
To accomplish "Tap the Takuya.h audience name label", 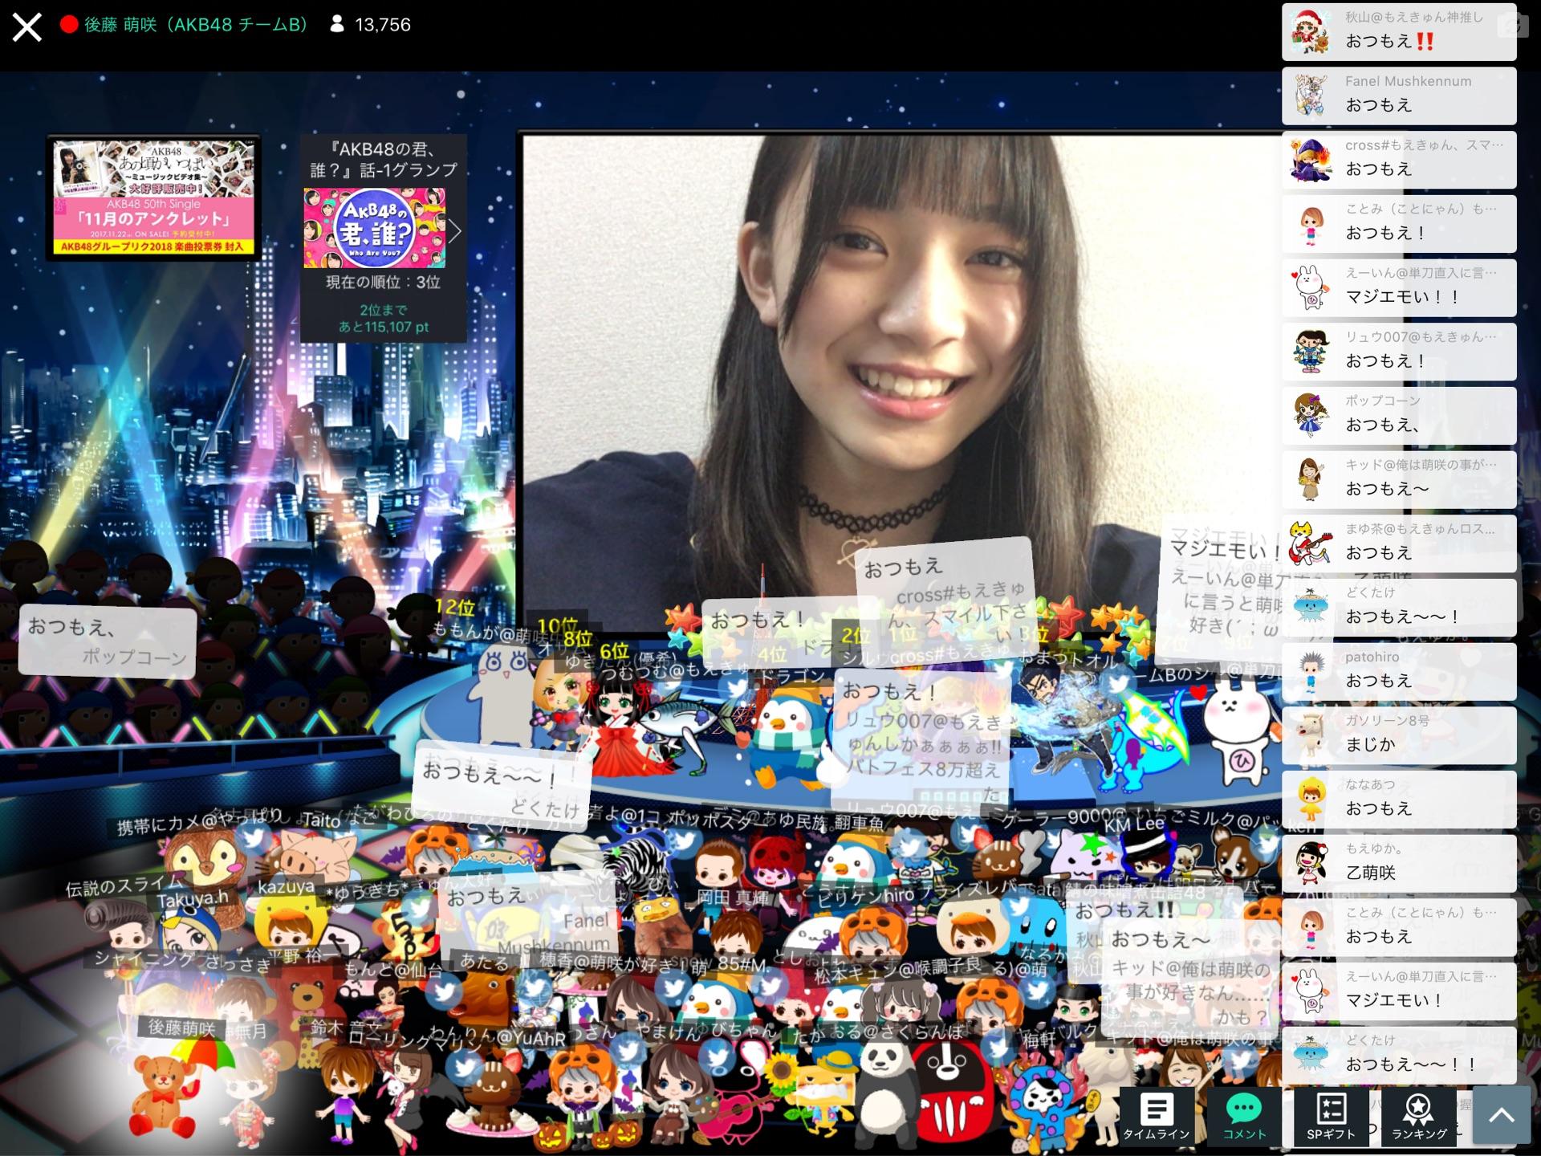I will (192, 899).
